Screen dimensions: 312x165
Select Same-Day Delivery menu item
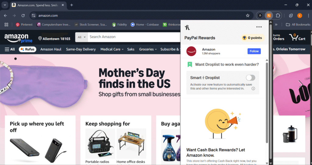[x=81, y=49]
